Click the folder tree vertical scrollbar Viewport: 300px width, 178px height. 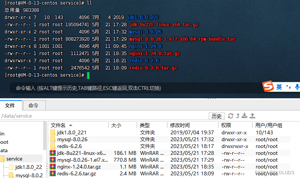pyautogui.click(x=45, y=135)
